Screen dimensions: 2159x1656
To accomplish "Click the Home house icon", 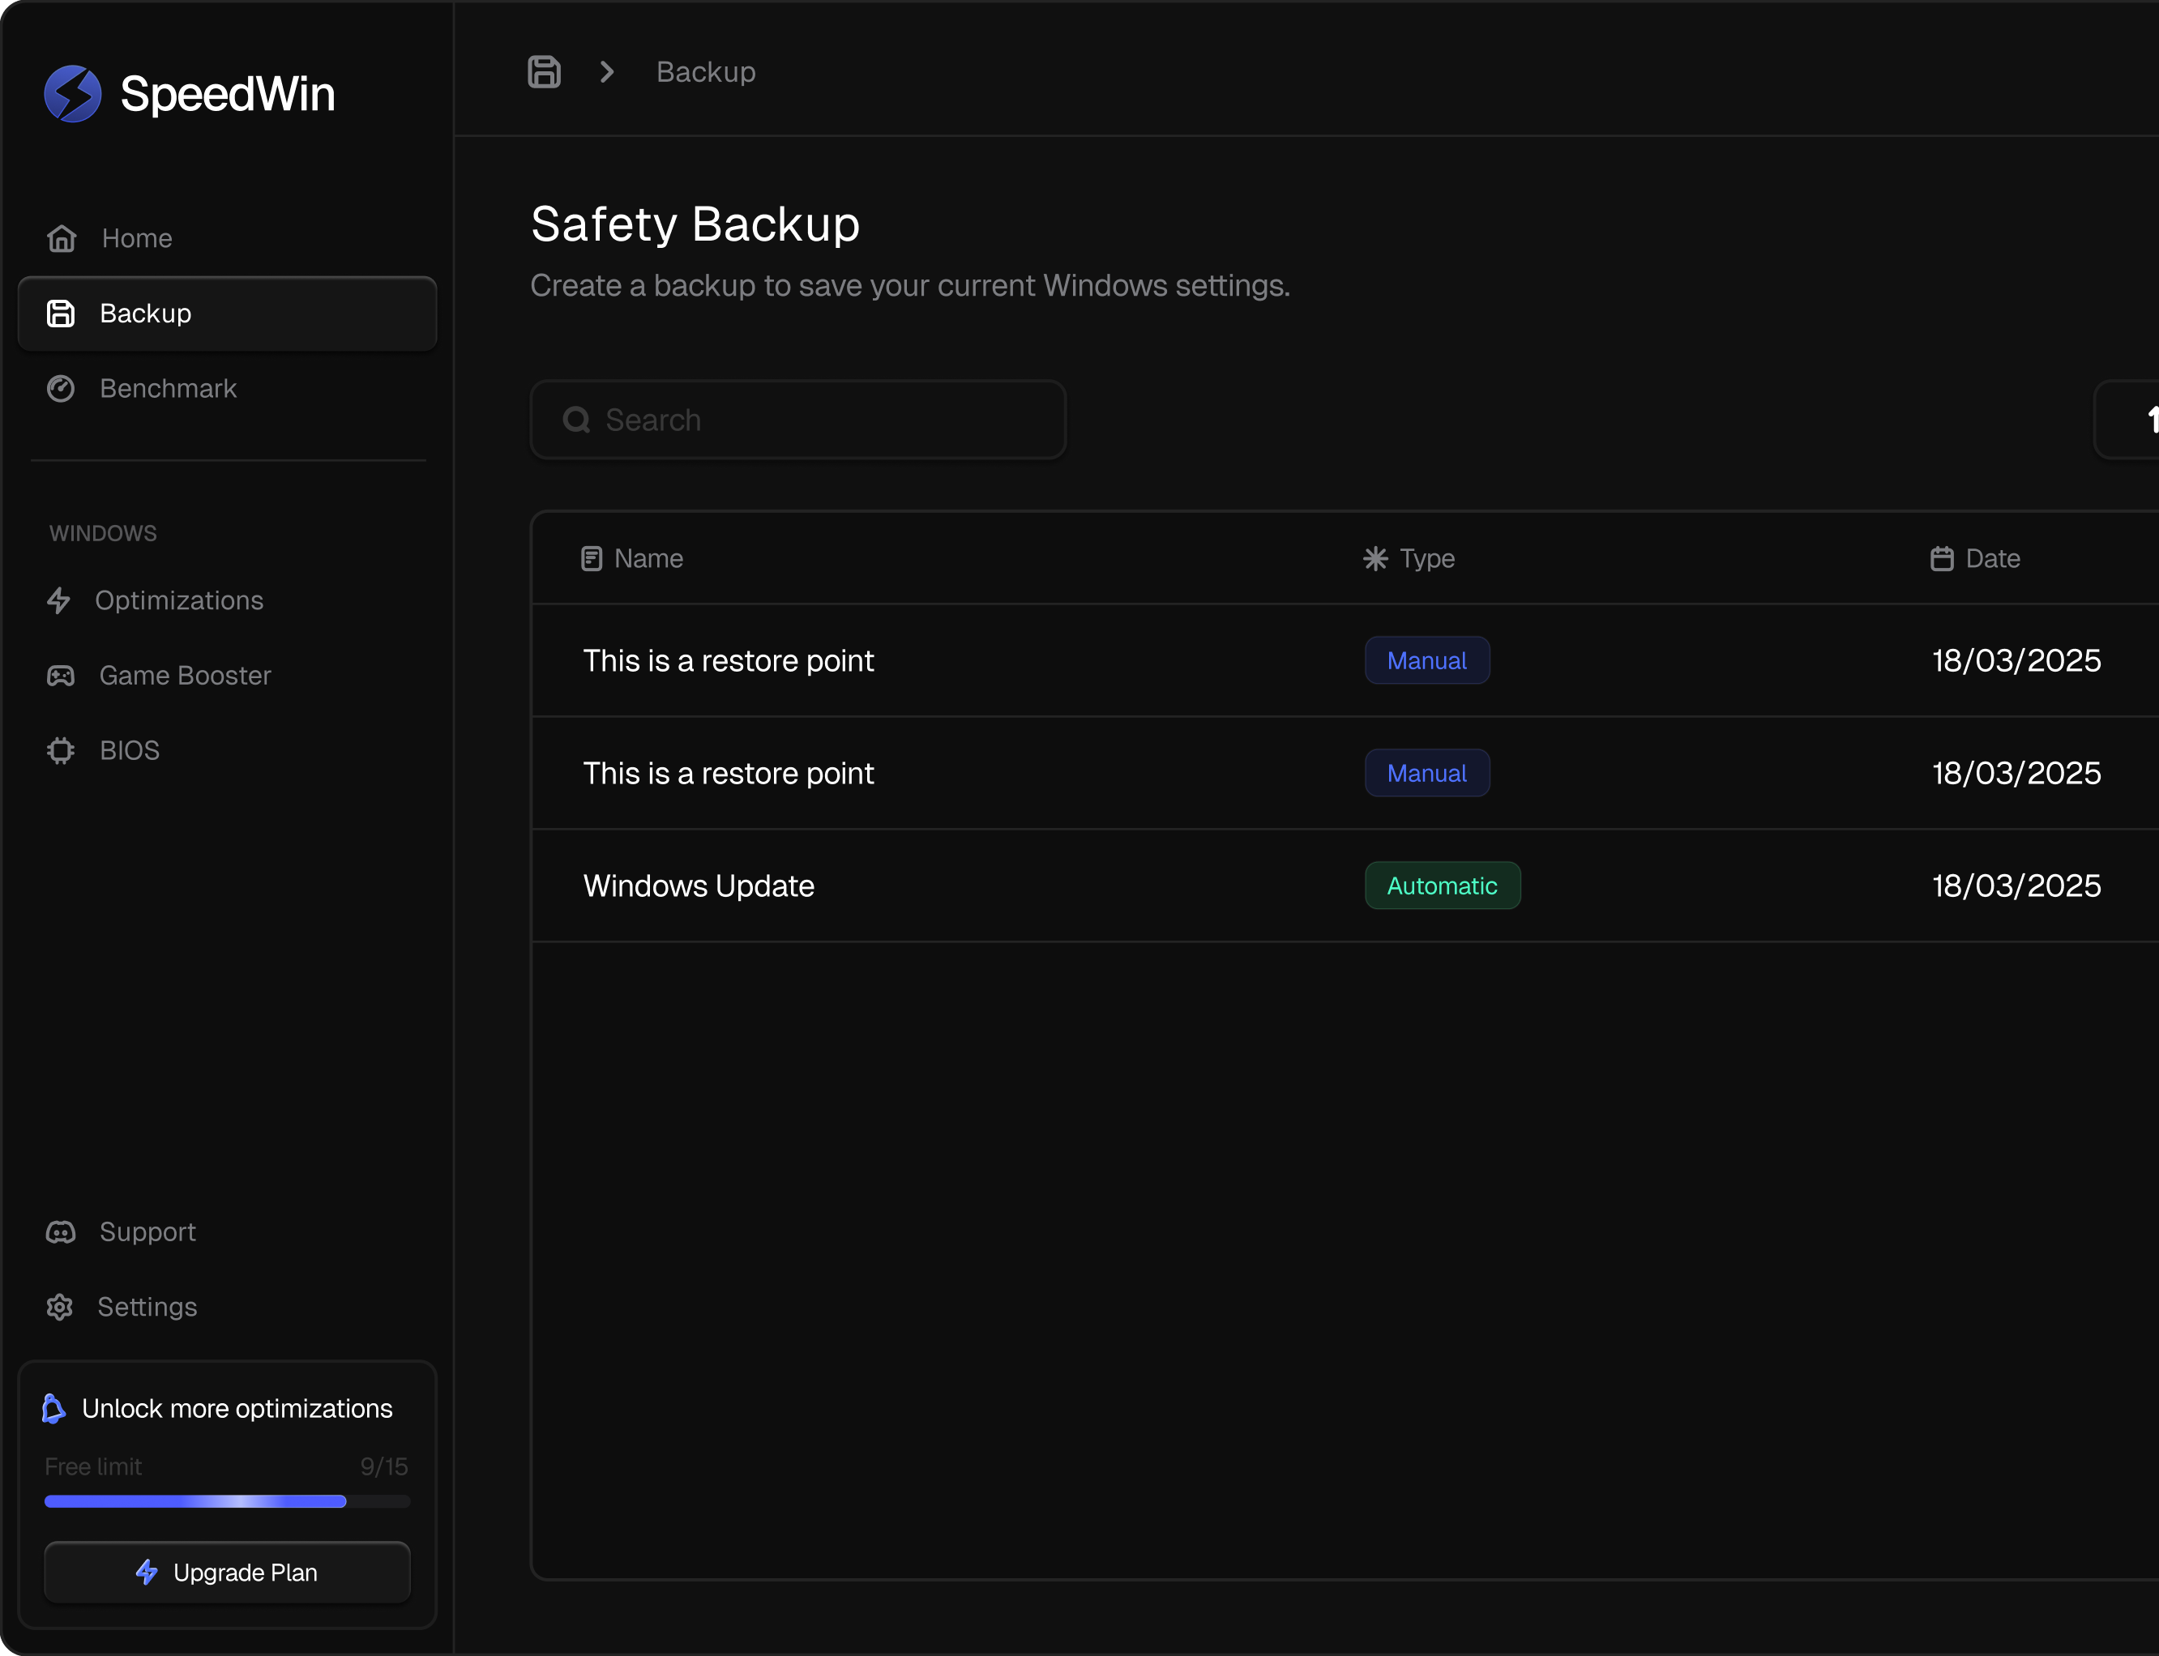I will coord(62,238).
